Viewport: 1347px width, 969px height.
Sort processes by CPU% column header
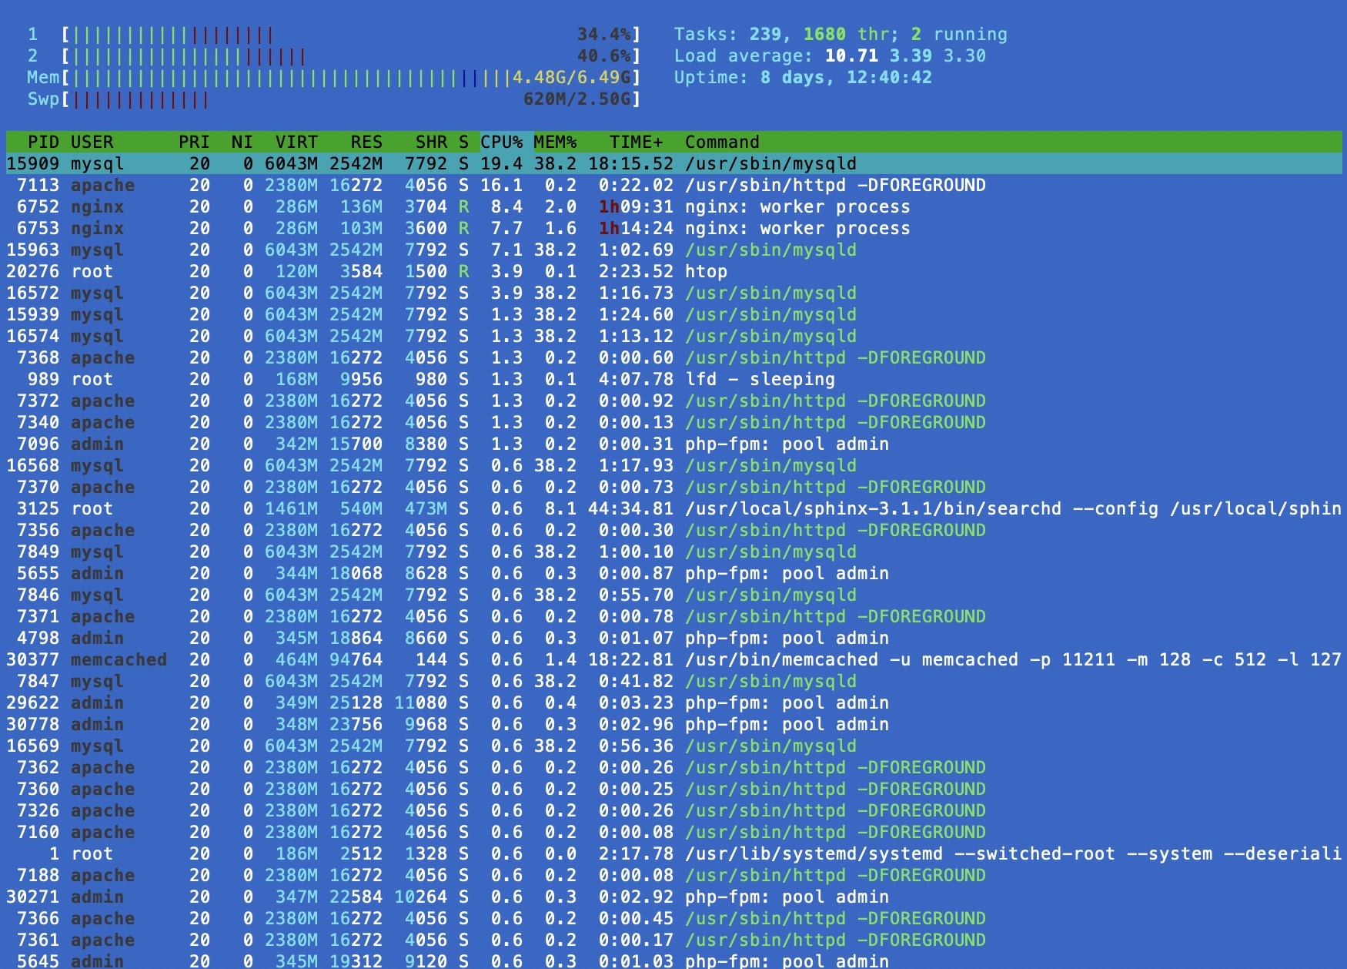501,142
